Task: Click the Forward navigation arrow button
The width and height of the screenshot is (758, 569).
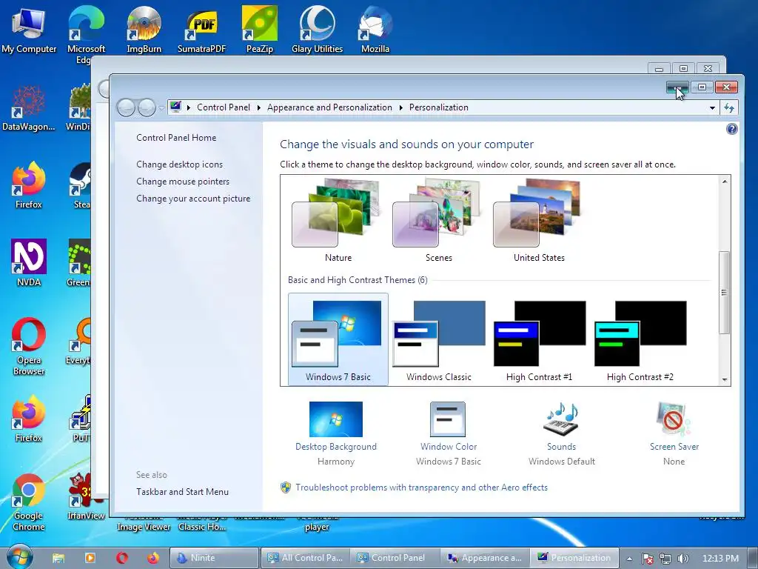Action: 147,107
